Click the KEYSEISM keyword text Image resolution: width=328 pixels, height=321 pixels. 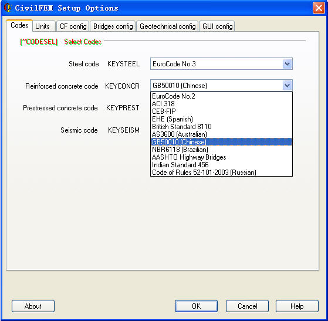tap(124, 130)
